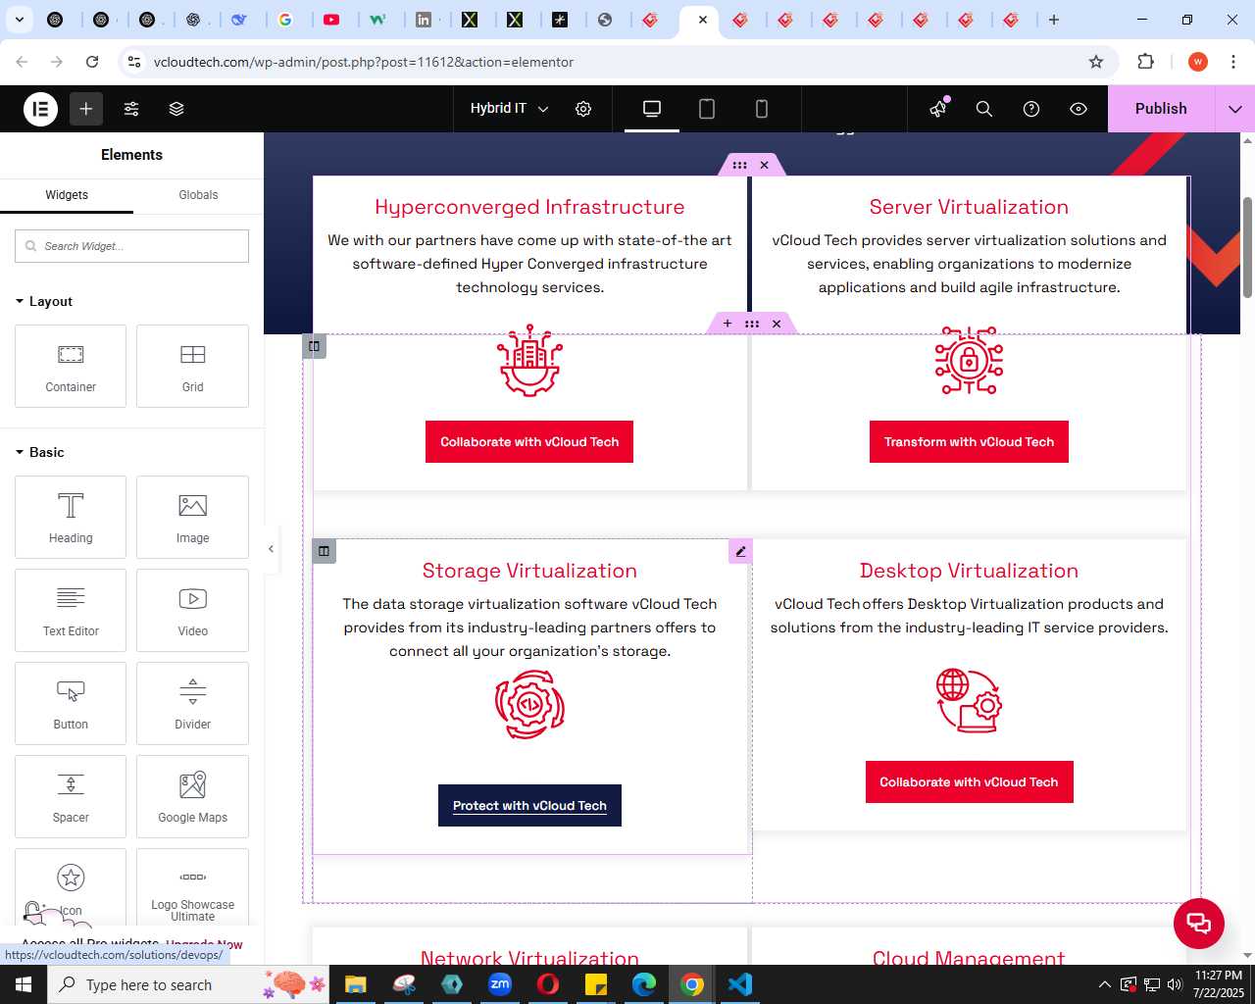Focus the Search Widget field
The width and height of the screenshot is (1255, 1004).
(131, 246)
